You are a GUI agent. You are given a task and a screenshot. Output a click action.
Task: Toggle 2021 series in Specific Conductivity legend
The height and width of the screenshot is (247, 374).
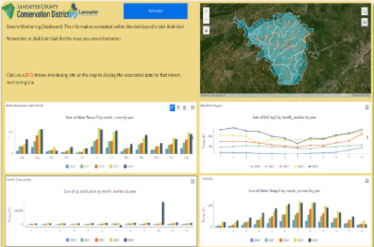85,240
